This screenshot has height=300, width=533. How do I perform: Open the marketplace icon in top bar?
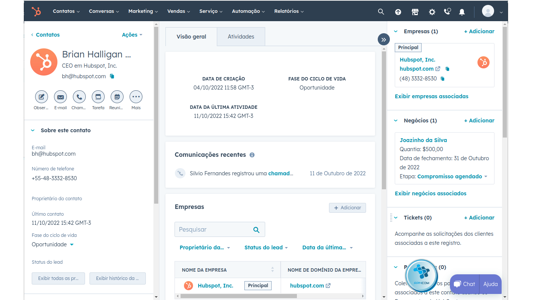pos(415,12)
